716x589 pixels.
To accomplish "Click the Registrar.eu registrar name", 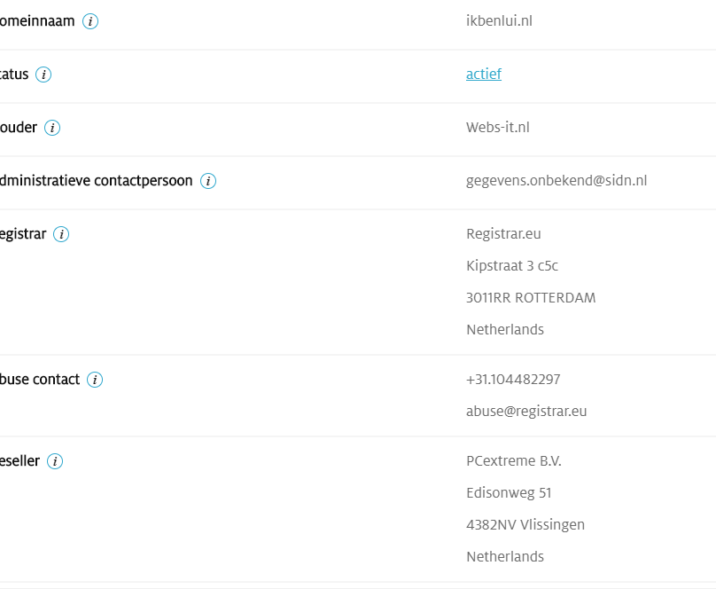I will pyautogui.click(x=503, y=234).
